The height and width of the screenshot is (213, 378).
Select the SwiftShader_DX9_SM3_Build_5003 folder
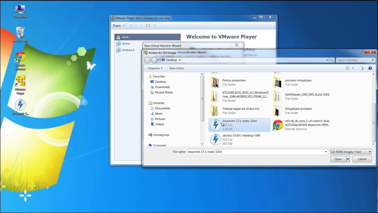tap(302, 96)
